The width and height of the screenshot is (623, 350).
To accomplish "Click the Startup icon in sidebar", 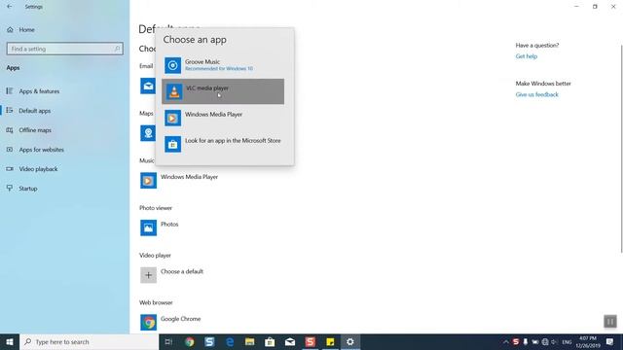I will (10, 188).
